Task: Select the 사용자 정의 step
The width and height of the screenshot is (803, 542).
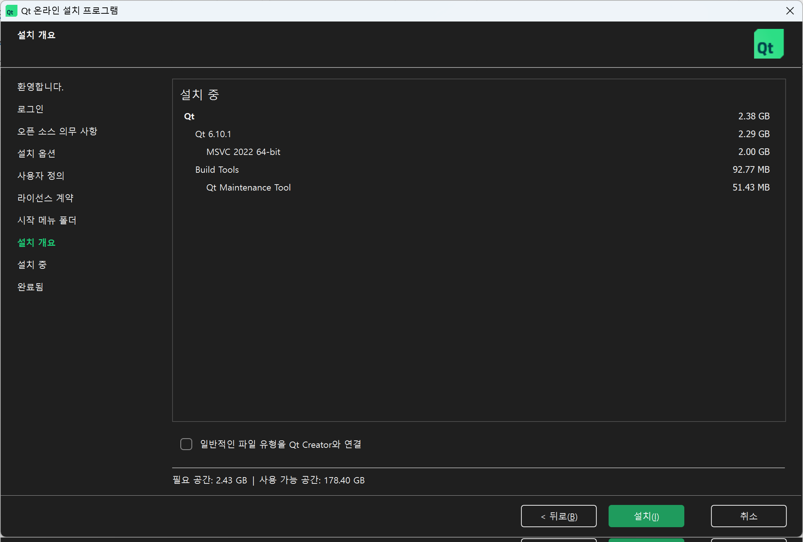Action: coord(41,175)
